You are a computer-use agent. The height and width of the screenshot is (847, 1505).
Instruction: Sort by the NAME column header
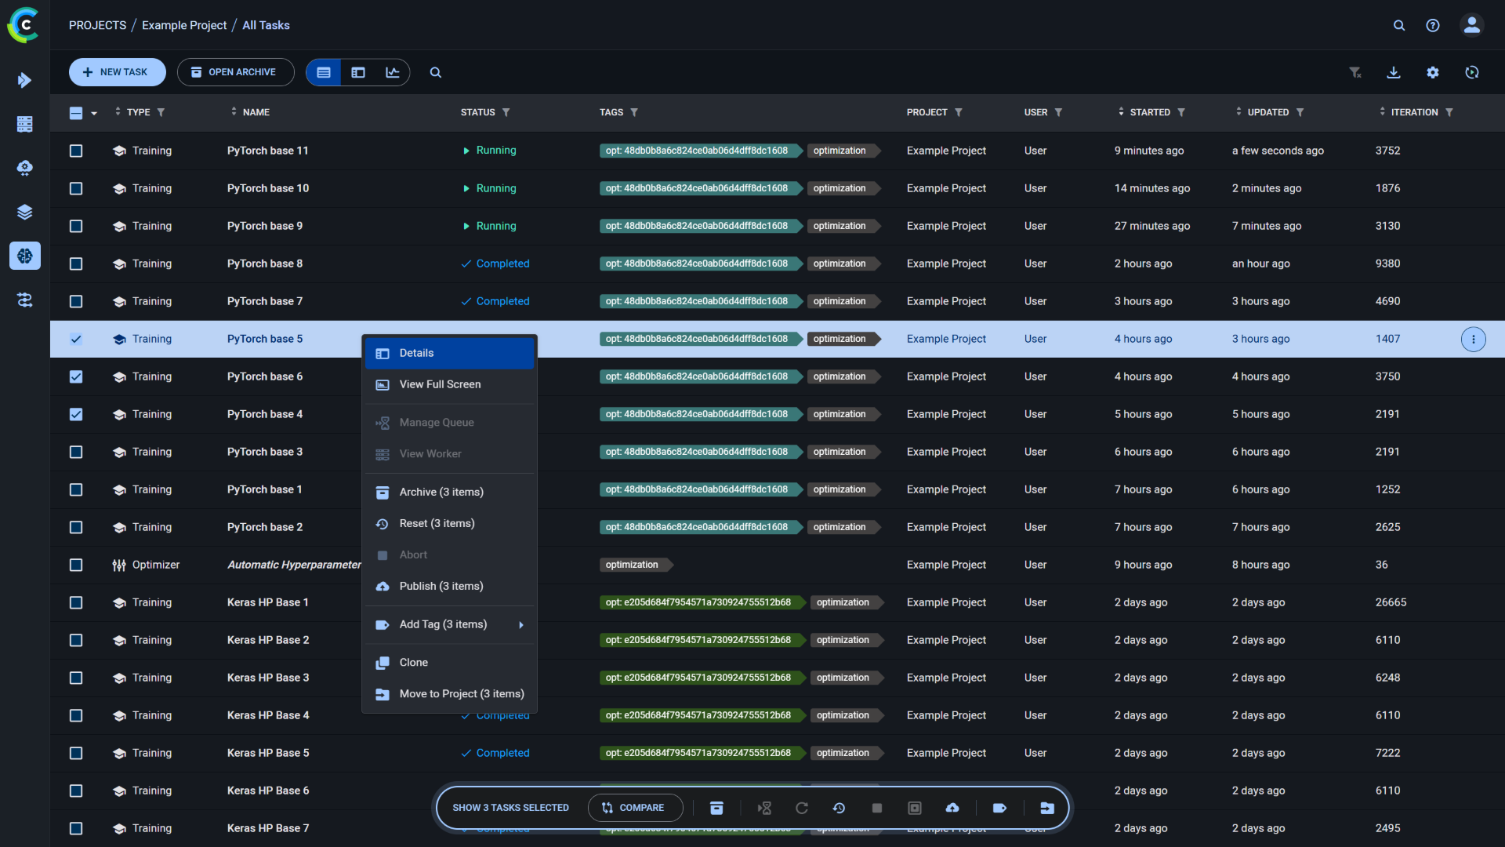256,112
